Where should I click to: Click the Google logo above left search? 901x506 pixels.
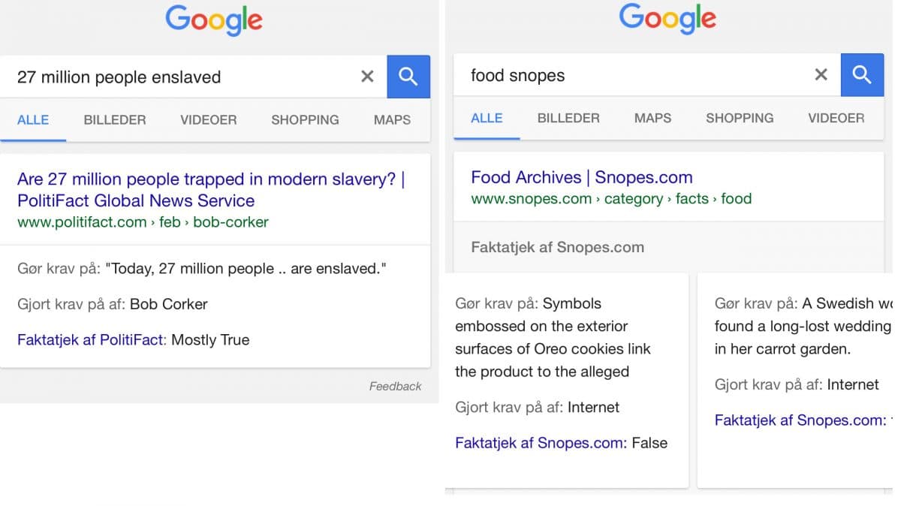coord(214,20)
